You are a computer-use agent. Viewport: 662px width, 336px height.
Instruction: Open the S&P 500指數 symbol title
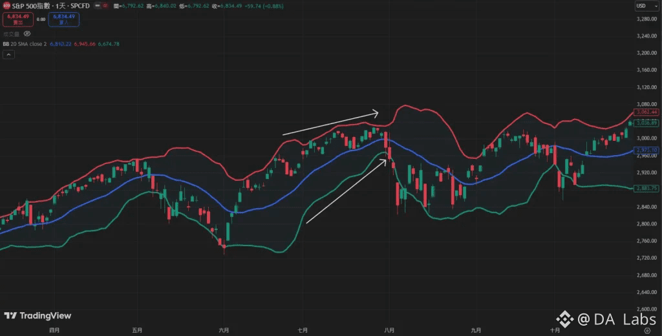pos(30,6)
